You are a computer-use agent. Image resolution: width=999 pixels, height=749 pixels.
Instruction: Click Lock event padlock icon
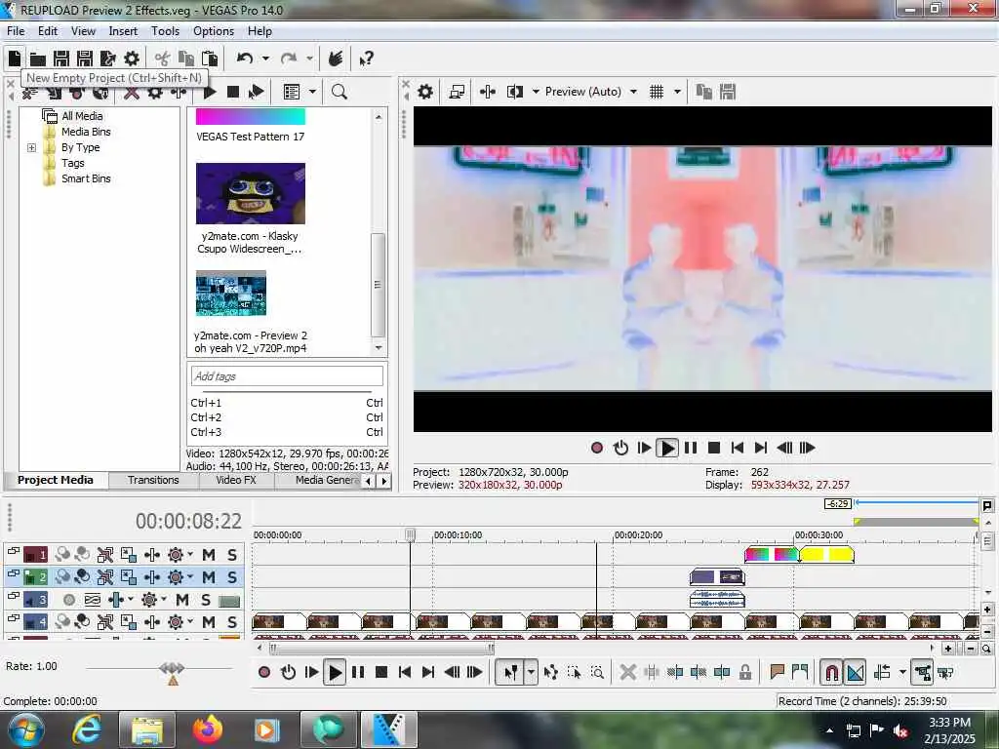[x=745, y=673]
